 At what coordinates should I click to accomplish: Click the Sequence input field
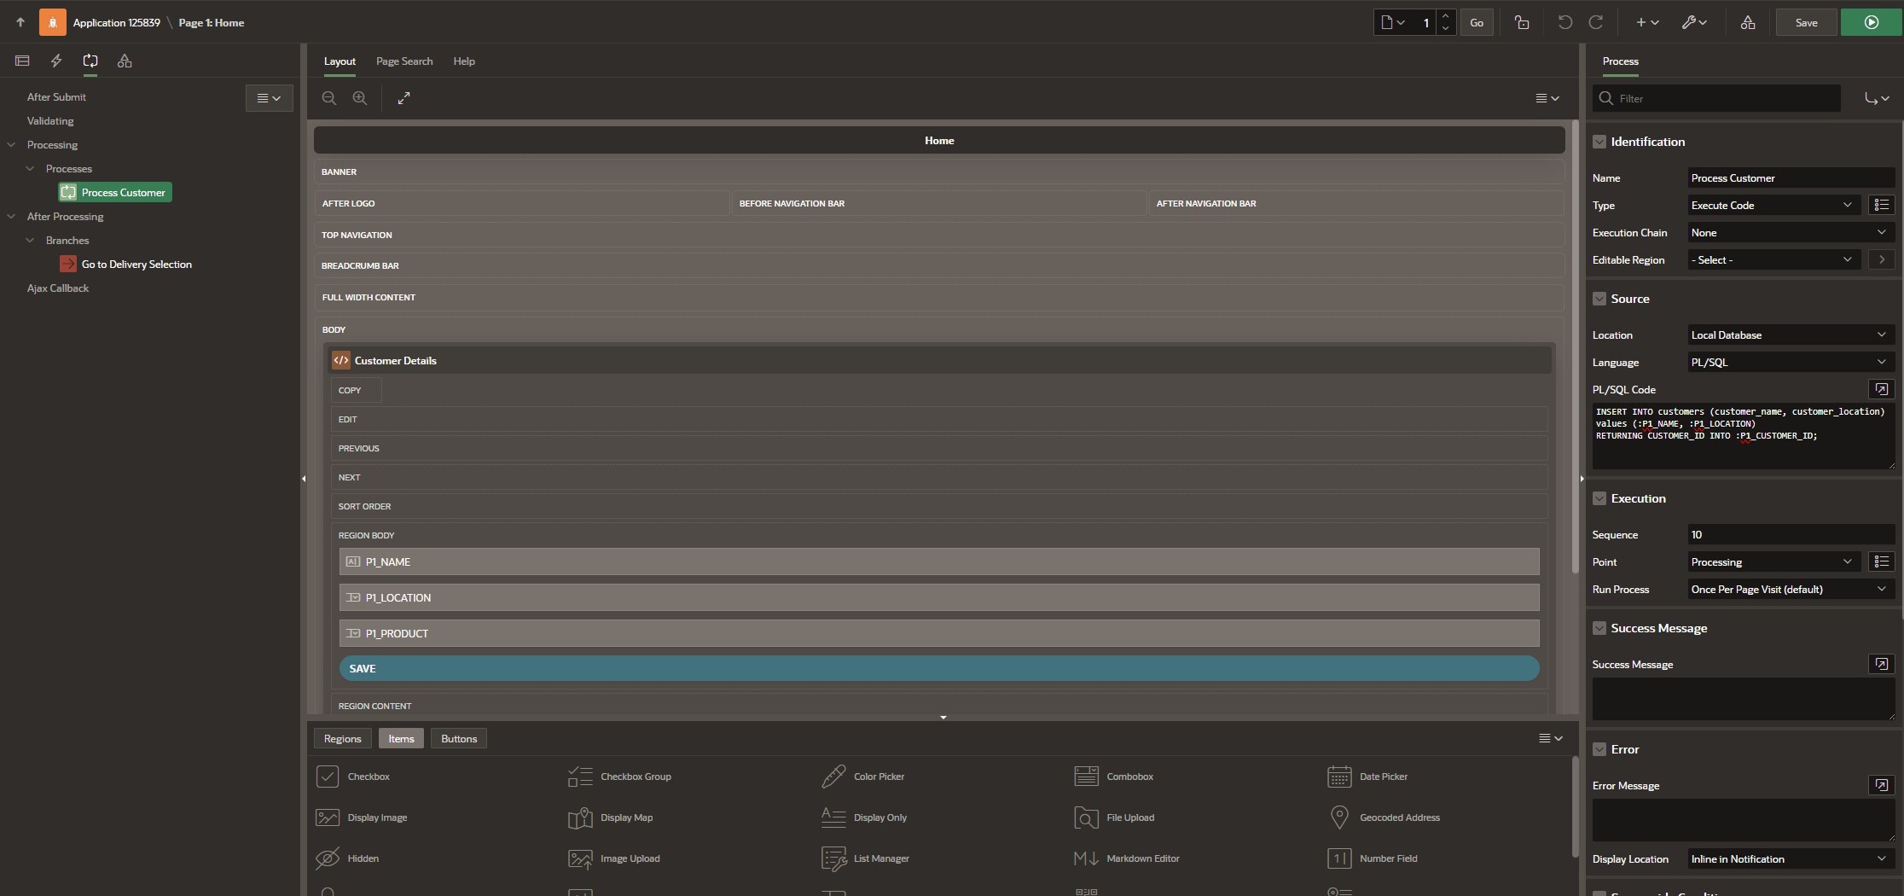(1791, 534)
